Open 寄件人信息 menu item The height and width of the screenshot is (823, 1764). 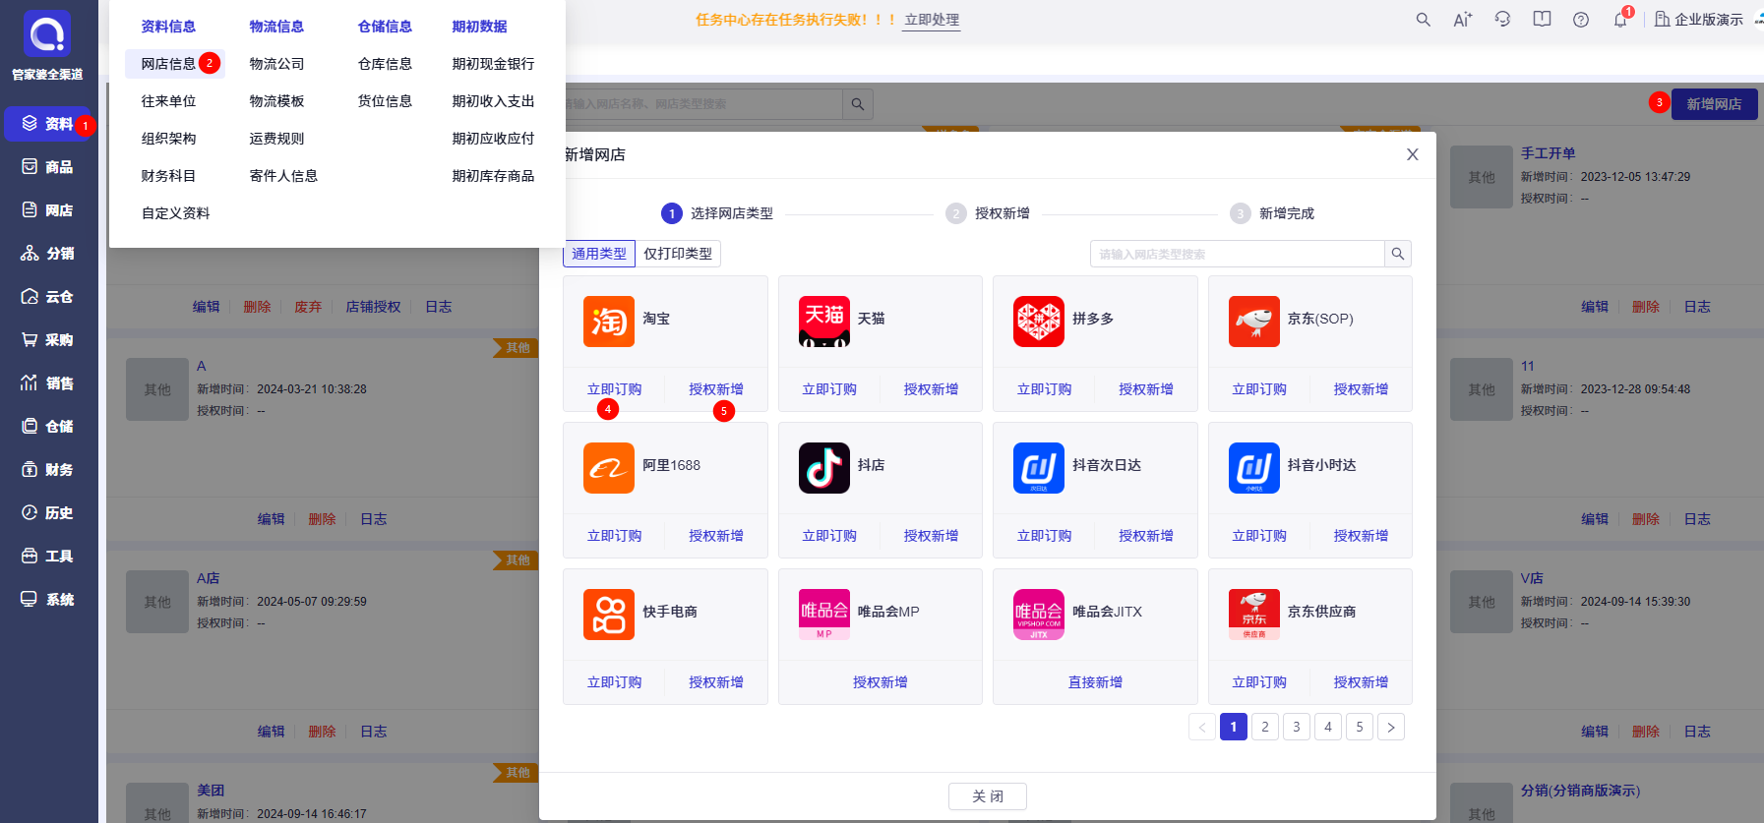click(283, 176)
